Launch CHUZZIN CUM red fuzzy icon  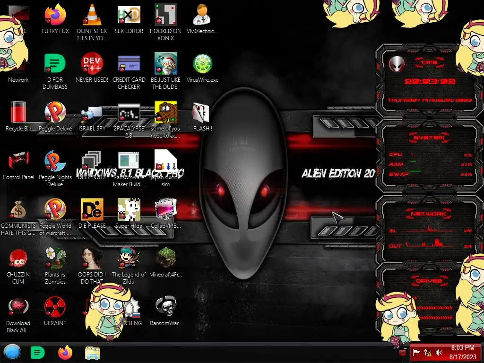(18, 258)
